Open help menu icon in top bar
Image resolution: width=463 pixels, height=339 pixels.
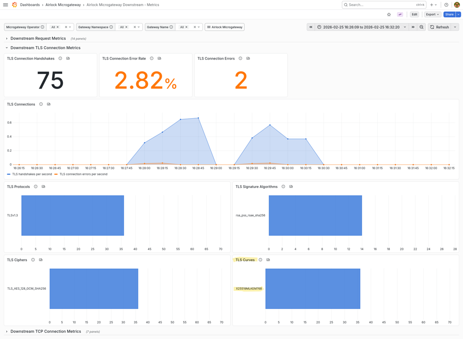tap(446, 5)
